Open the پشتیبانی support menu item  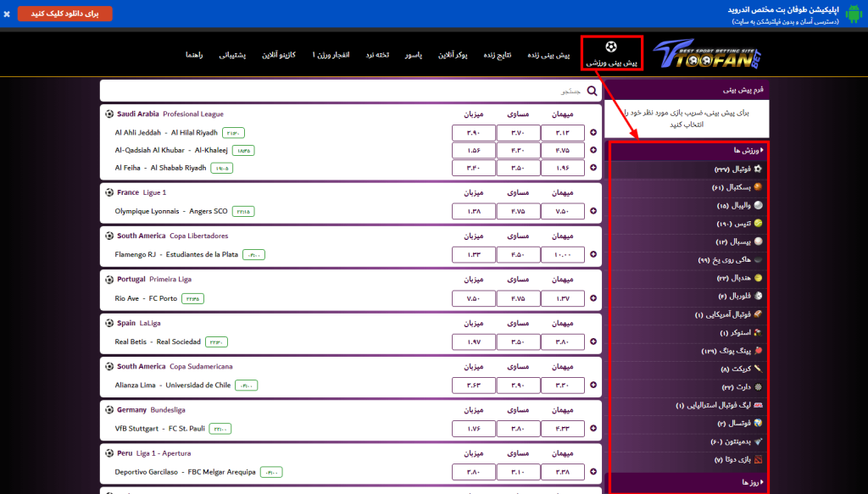(x=232, y=55)
